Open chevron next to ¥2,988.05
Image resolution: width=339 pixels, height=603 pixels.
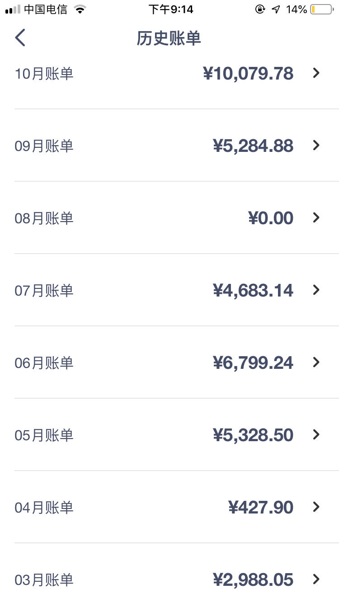coord(316,579)
